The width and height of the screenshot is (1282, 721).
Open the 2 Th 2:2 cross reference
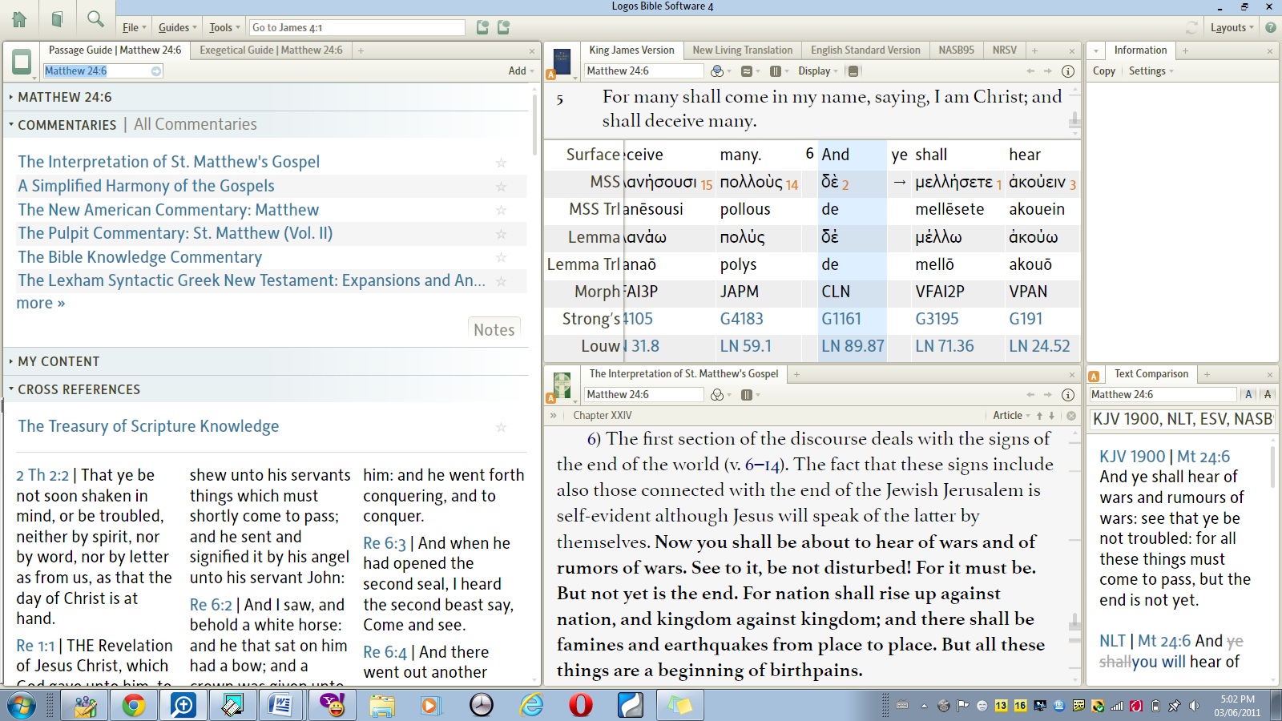[42, 475]
